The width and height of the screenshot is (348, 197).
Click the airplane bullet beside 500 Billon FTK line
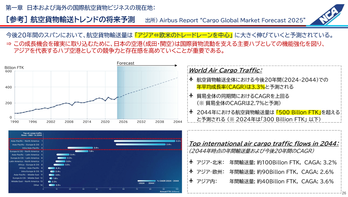191,112
